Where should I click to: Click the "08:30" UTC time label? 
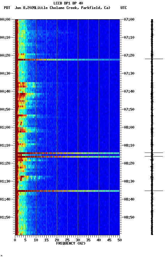(129, 181)
